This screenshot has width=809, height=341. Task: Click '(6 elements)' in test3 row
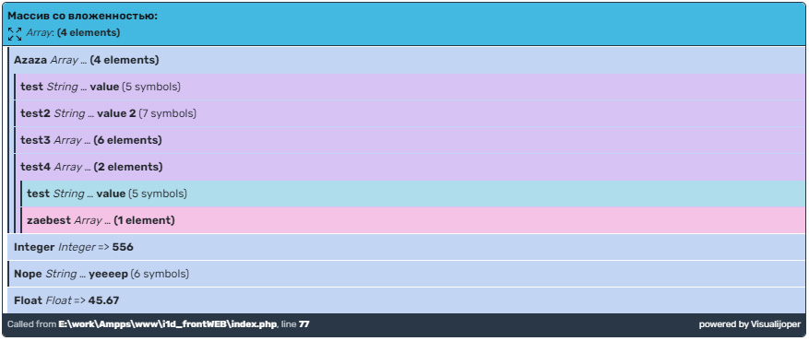127,140
